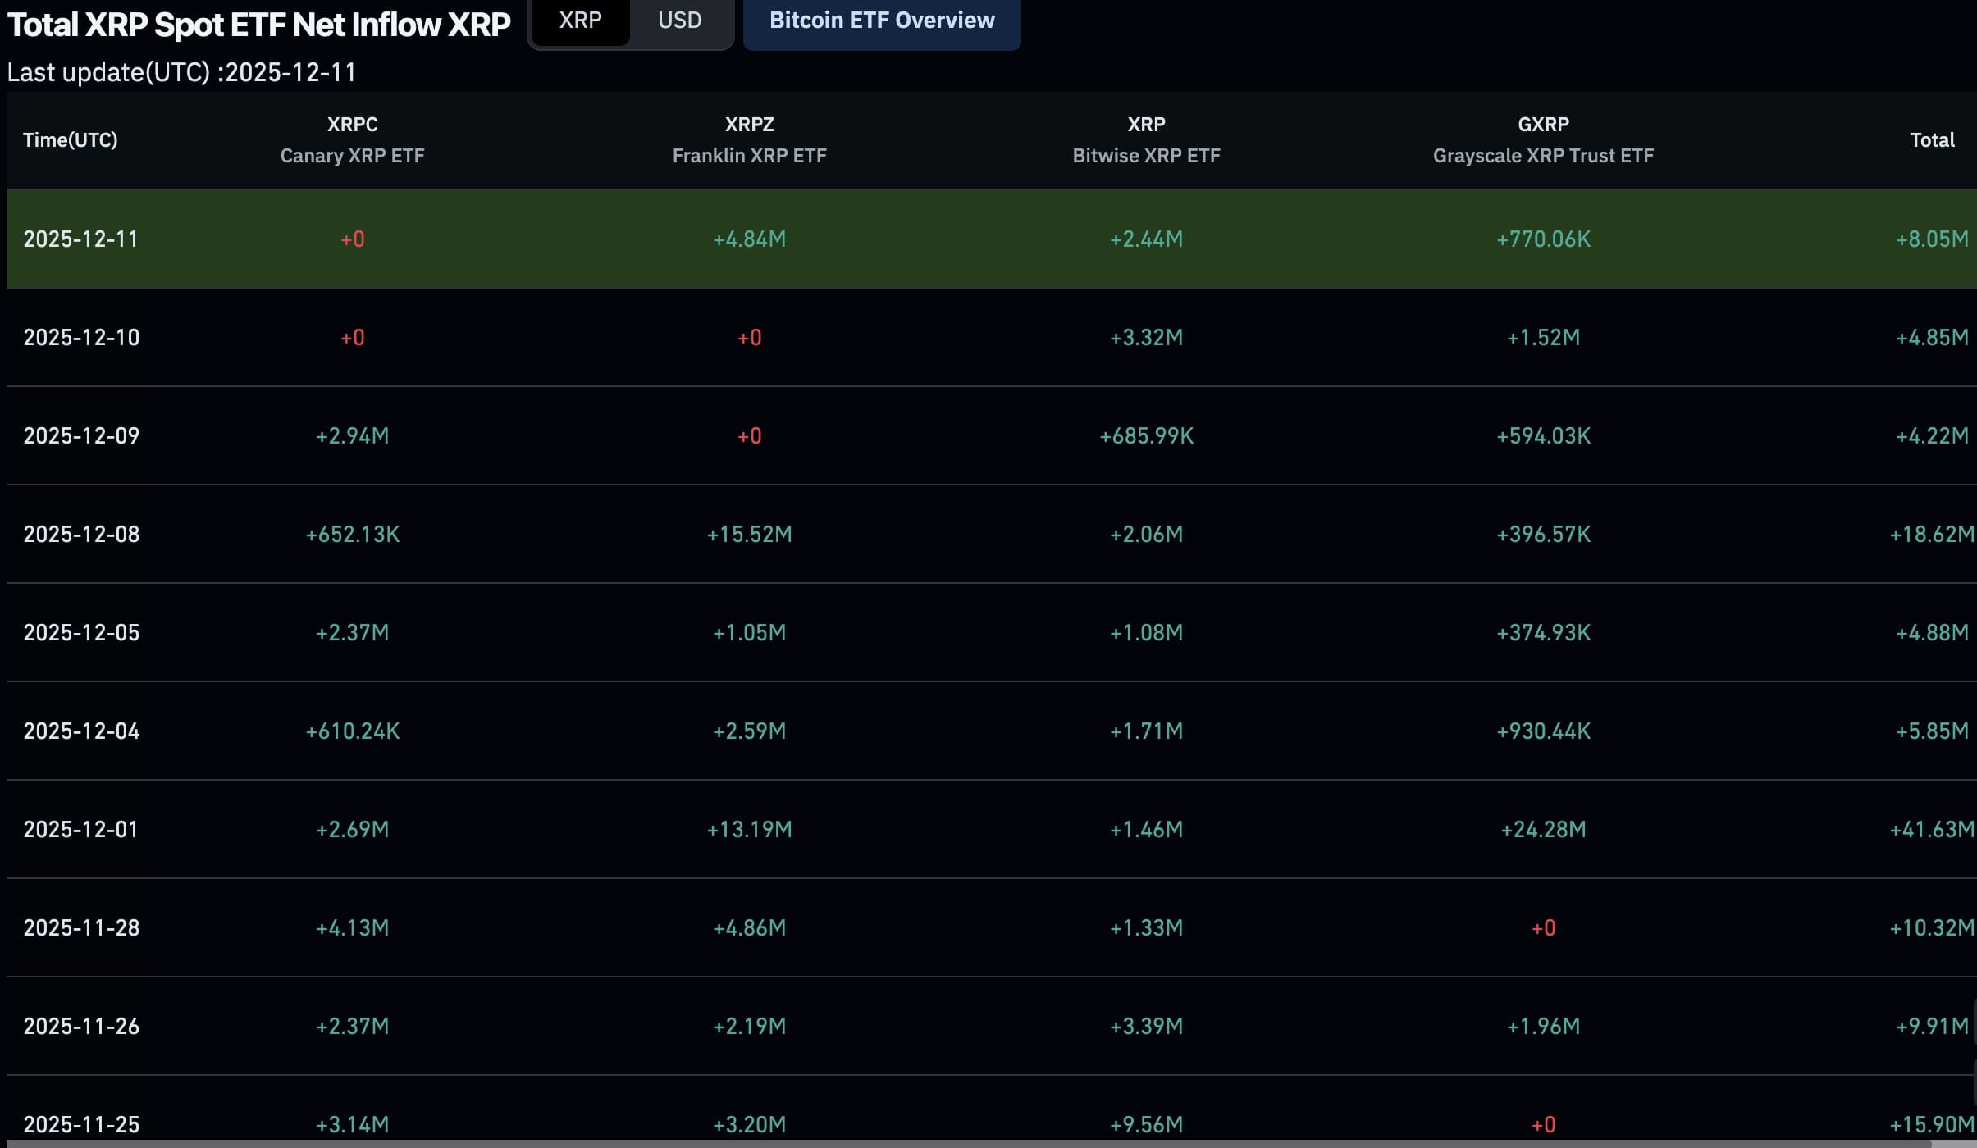Viewport: 1977px width, 1148px height.
Task: Click XRP Bitwise XRP ETF header
Action: (1146, 140)
